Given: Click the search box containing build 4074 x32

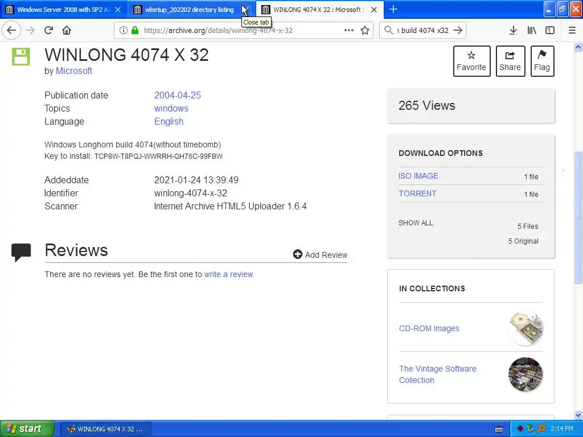Looking at the screenshot, I should [x=424, y=30].
